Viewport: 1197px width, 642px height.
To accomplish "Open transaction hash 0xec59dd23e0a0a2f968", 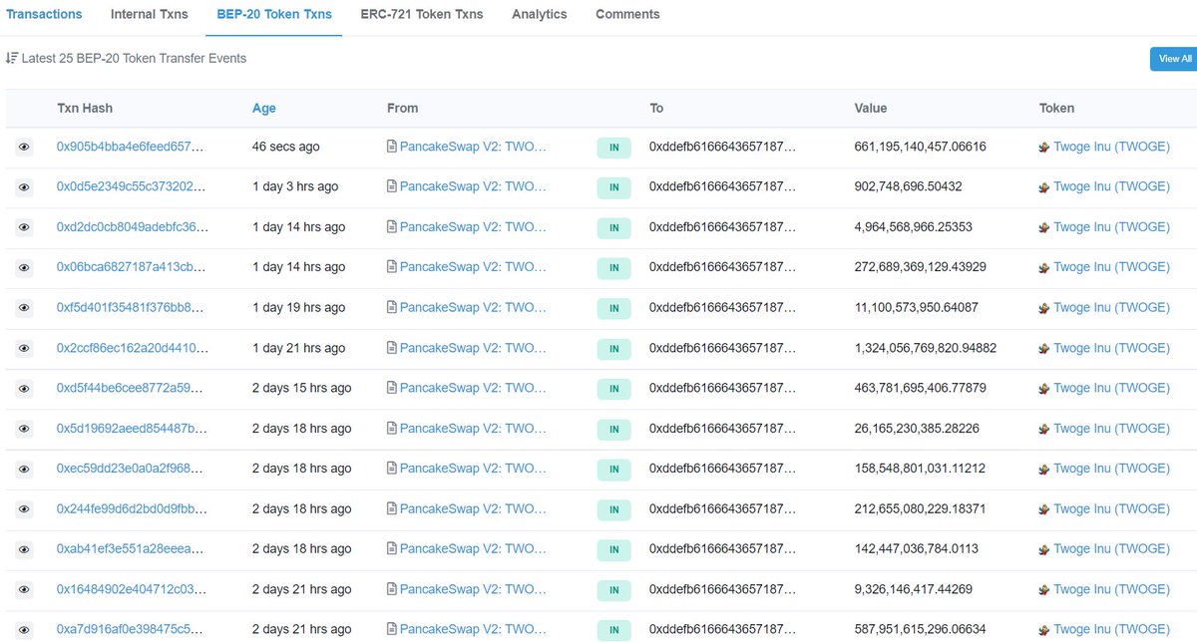I will tap(132, 469).
